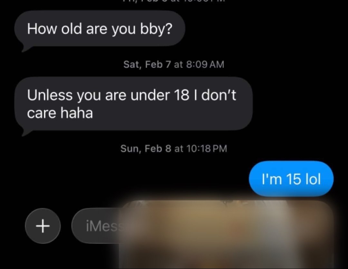Tap the plus apps button

coord(43,226)
